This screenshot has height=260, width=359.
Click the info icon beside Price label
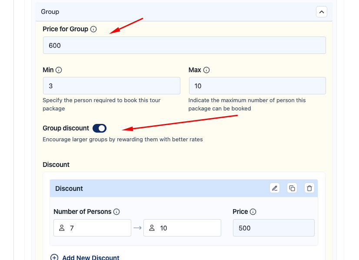(253, 212)
